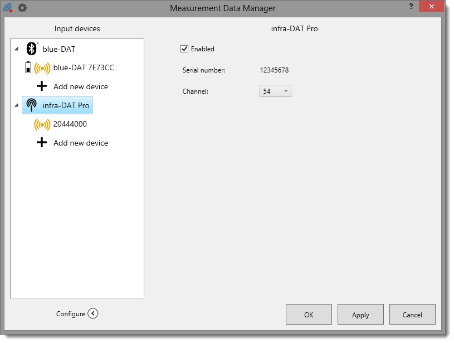This screenshot has height=343, width=454.
Task: Click the battery icon next to blue-DAT 7E73CC
Action: click(x=28, y=67)
